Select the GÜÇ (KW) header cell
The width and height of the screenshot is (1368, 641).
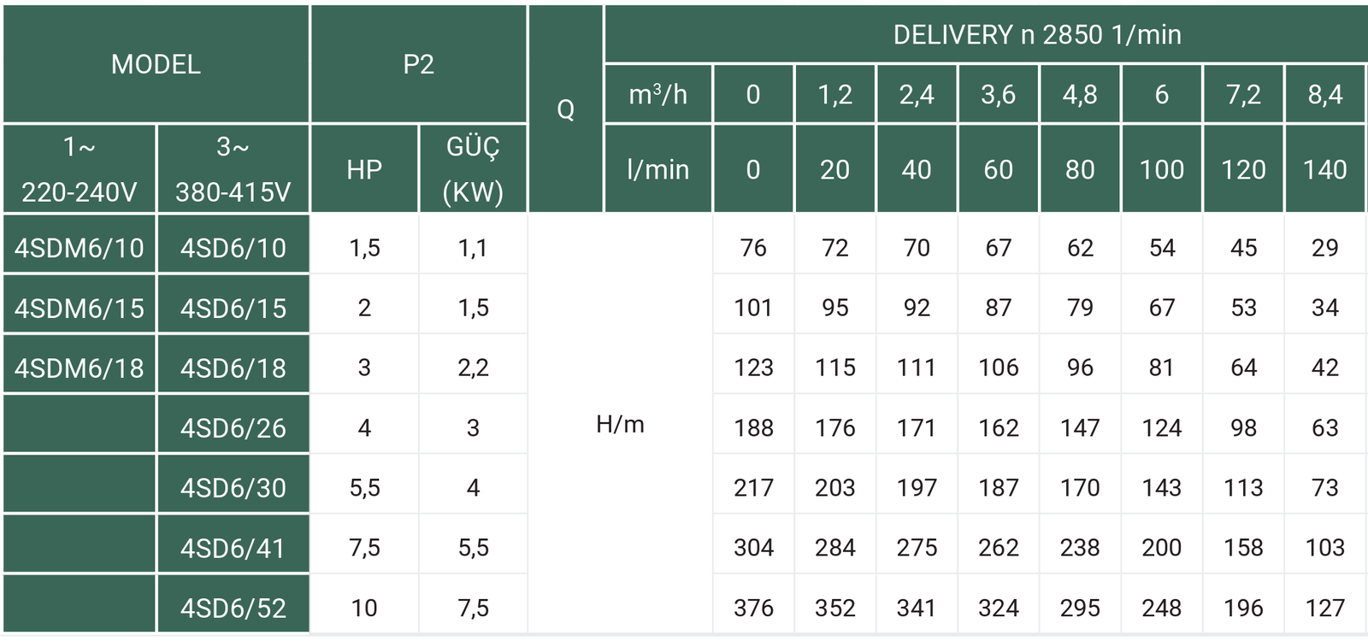[473, 168]
